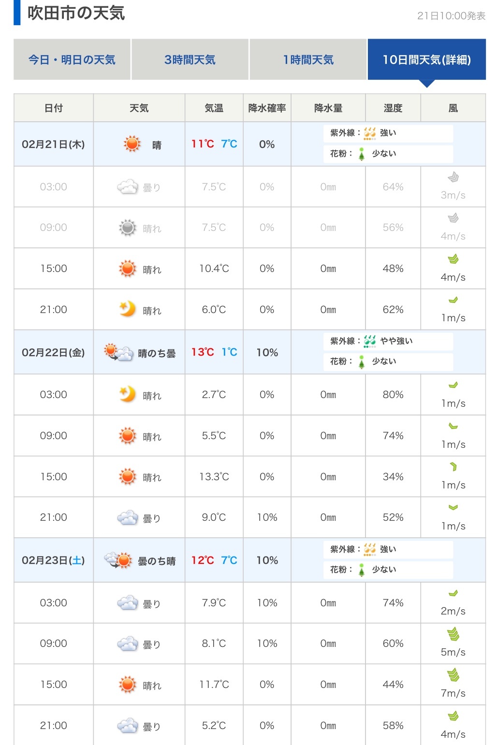The image size is (497, 745).
Task: Click the 降水確率 column header
Action: pos(267,108)
